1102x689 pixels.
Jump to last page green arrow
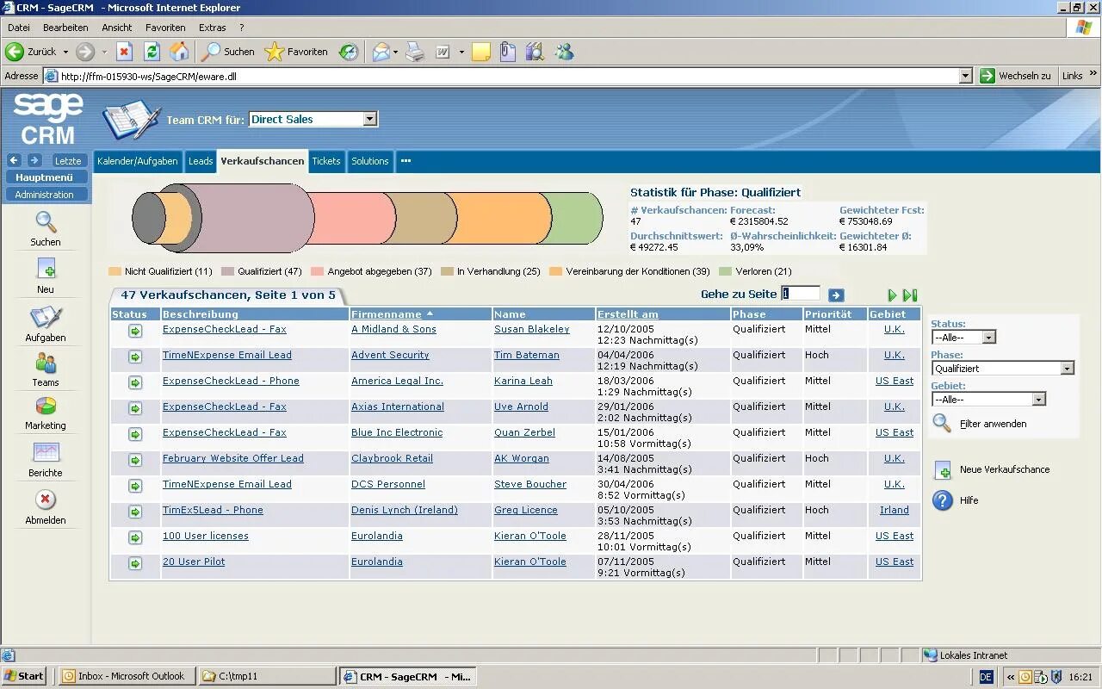pyautogui.click(x=910, y=295)
